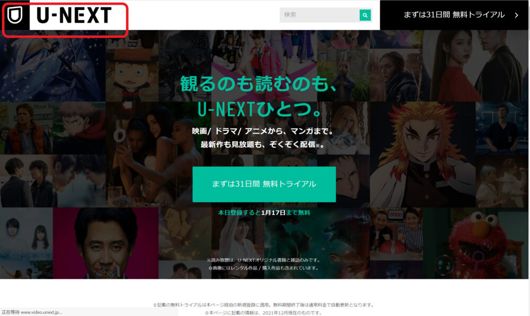This screenshot has height=316, width=530.
Task: Click the red Elmo puppet thumbnail
Action: [x=476, y=243]
